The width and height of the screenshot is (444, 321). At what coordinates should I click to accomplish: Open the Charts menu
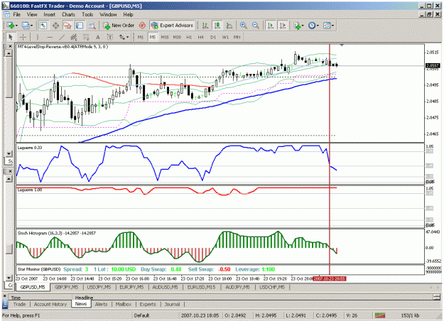coord(68,14)
